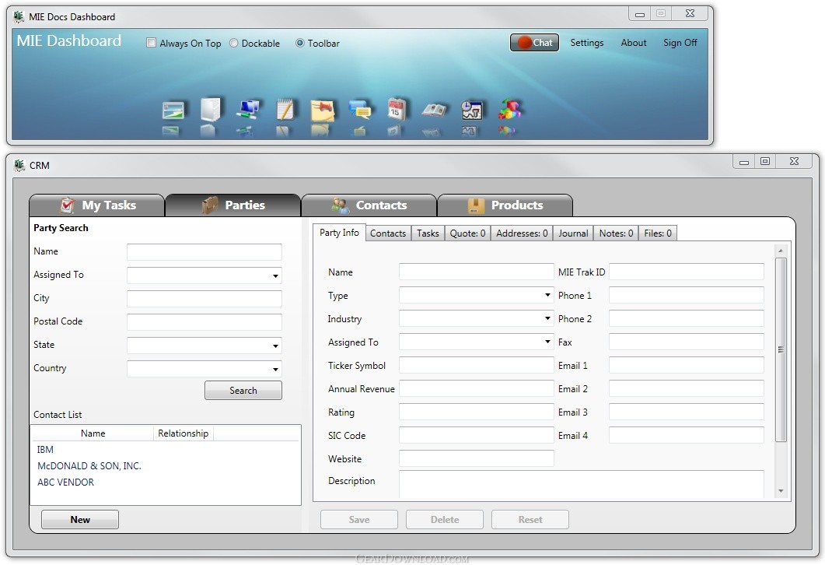
Task: Expand the Party Search Country dropdown
Action: 275,369
